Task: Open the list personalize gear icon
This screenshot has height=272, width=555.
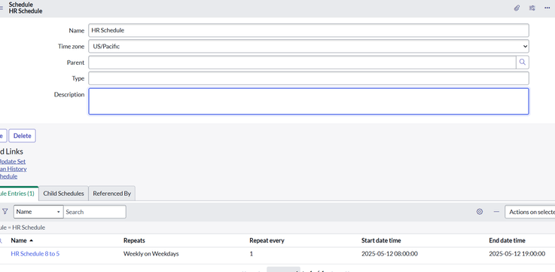Action: 480,212
